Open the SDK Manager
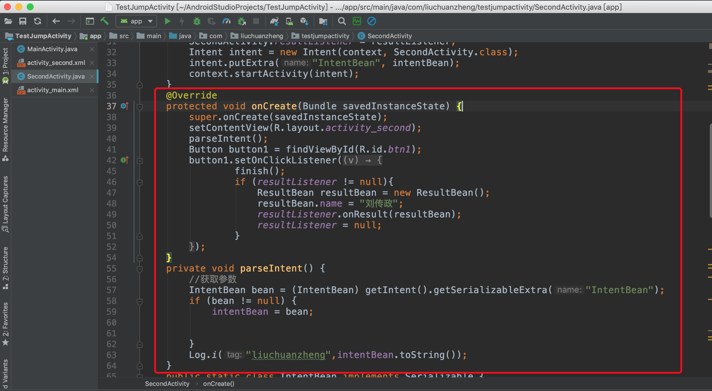This screenshot has height=391, width=712. click(304, 21)
